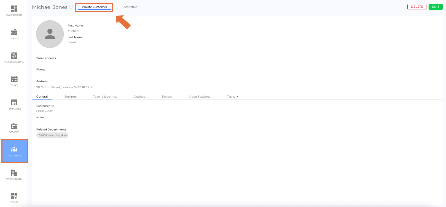Image resolution: width=446 pixels, height=207 pixels.
Task: Select the Private Customer tab
Action: coord(94,7)
